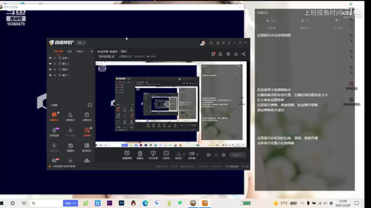
Task: Select 截屏 1 source row
Action: (71, 69)
